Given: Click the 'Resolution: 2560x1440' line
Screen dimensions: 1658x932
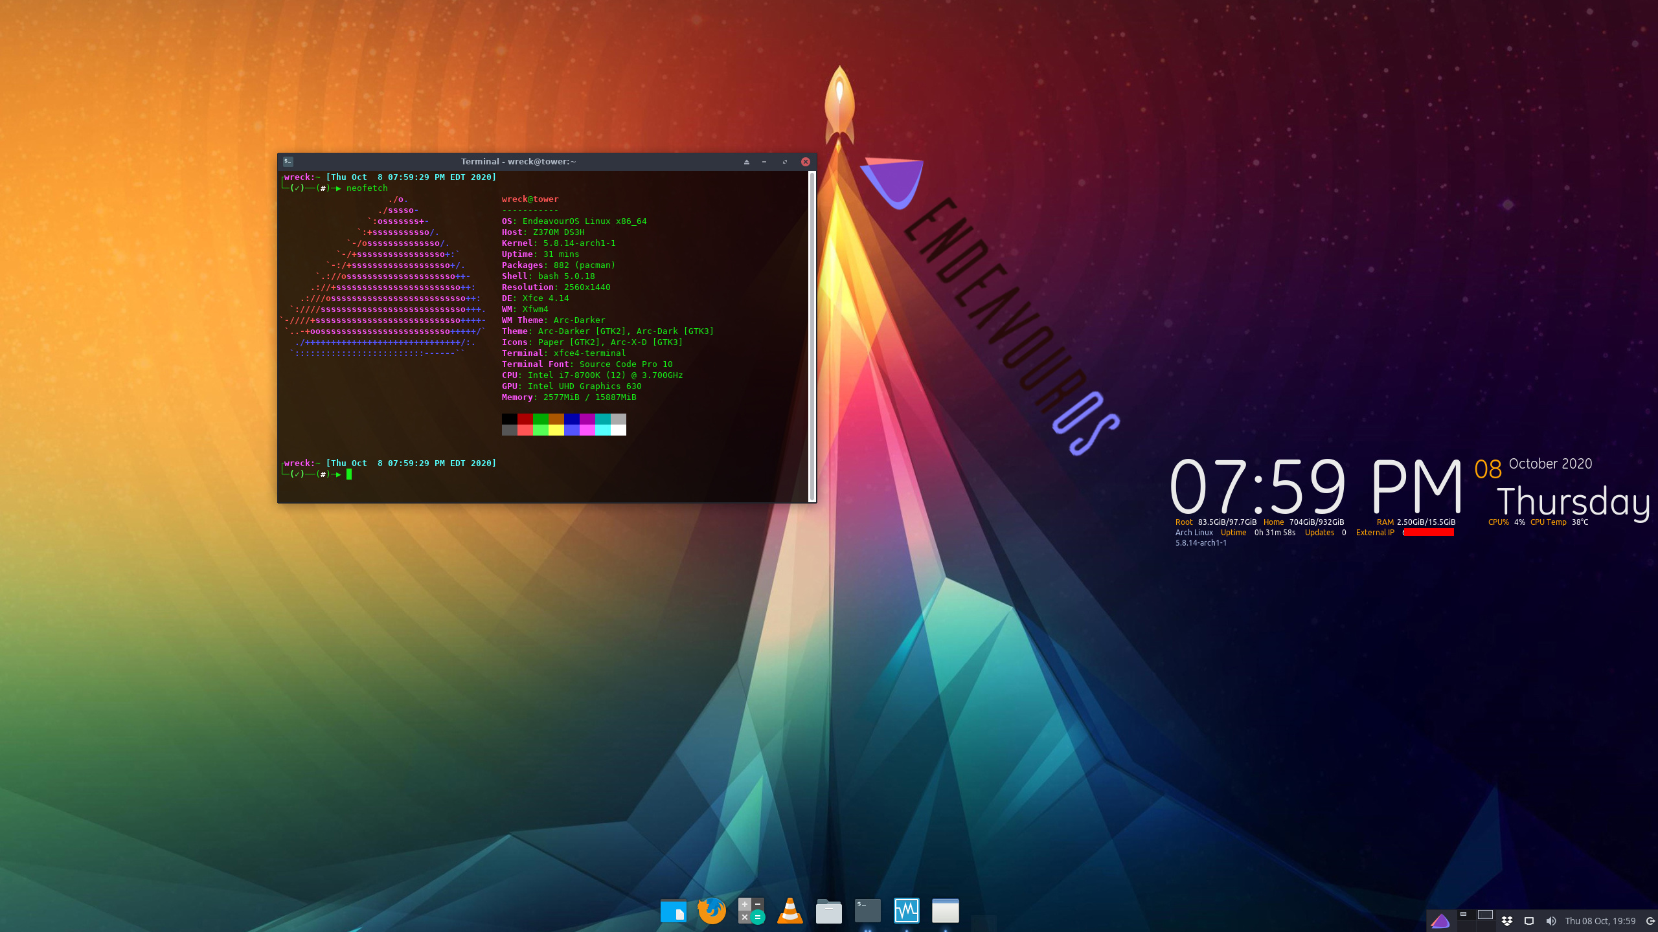Looking at the screenshot, I should [x=556, y=287].
